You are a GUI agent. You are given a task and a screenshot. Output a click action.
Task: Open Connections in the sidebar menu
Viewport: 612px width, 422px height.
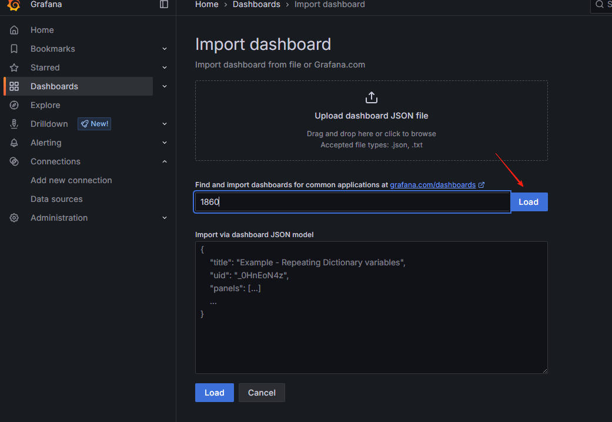(55, 161)
